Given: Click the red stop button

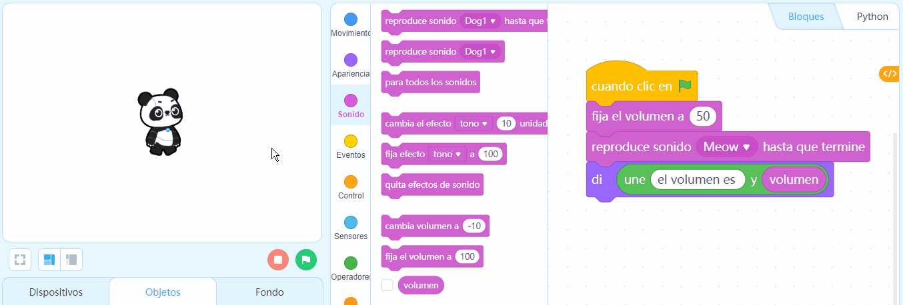Looking at the screenshot, I should point(278,260).
